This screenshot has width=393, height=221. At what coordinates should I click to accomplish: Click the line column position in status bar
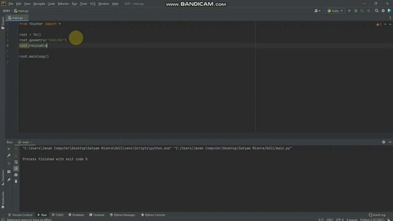(x=321, y=220)
